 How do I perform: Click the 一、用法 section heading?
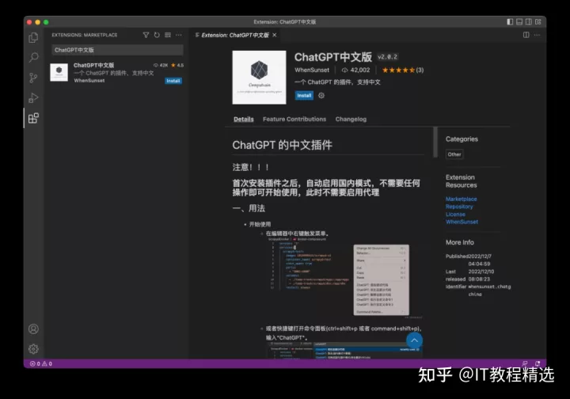click(249, 208)
